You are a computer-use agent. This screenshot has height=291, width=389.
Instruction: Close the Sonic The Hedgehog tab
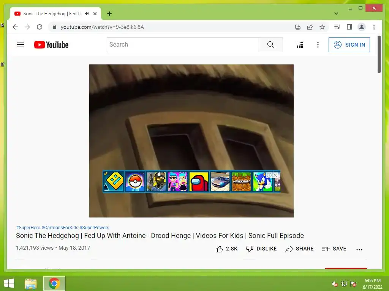(95, 14)
